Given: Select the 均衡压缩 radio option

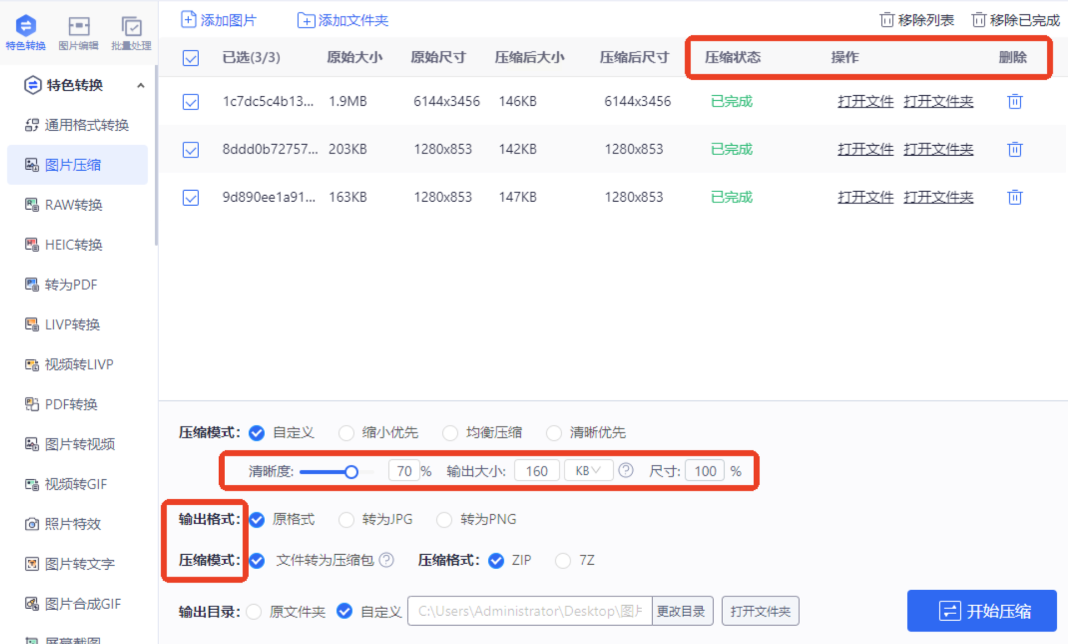Looking at the screenshot, I should click(450, 432).
